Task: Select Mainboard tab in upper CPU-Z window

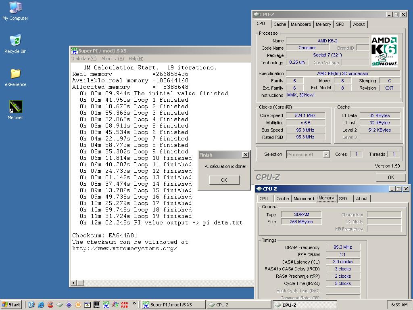Action: [301, 24]
